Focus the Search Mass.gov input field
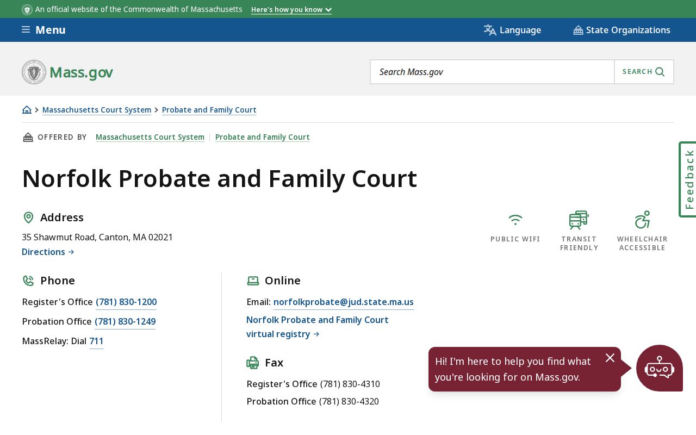 pos(492,72)
